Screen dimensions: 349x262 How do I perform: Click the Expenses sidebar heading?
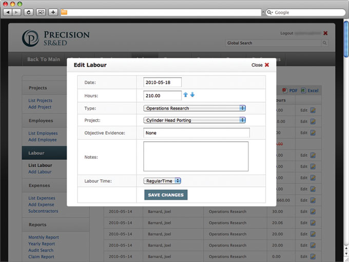pos(40,185)
